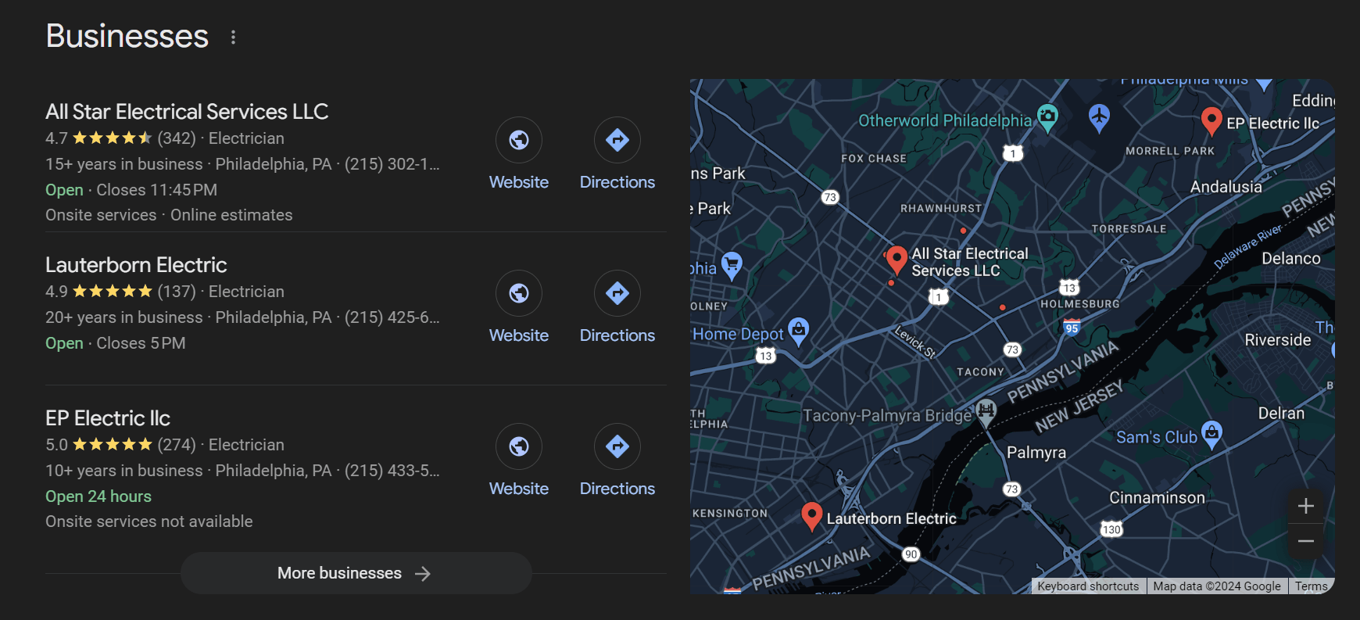
Task: Click the Palmyra label on the map
Action: click(1036, 453)
